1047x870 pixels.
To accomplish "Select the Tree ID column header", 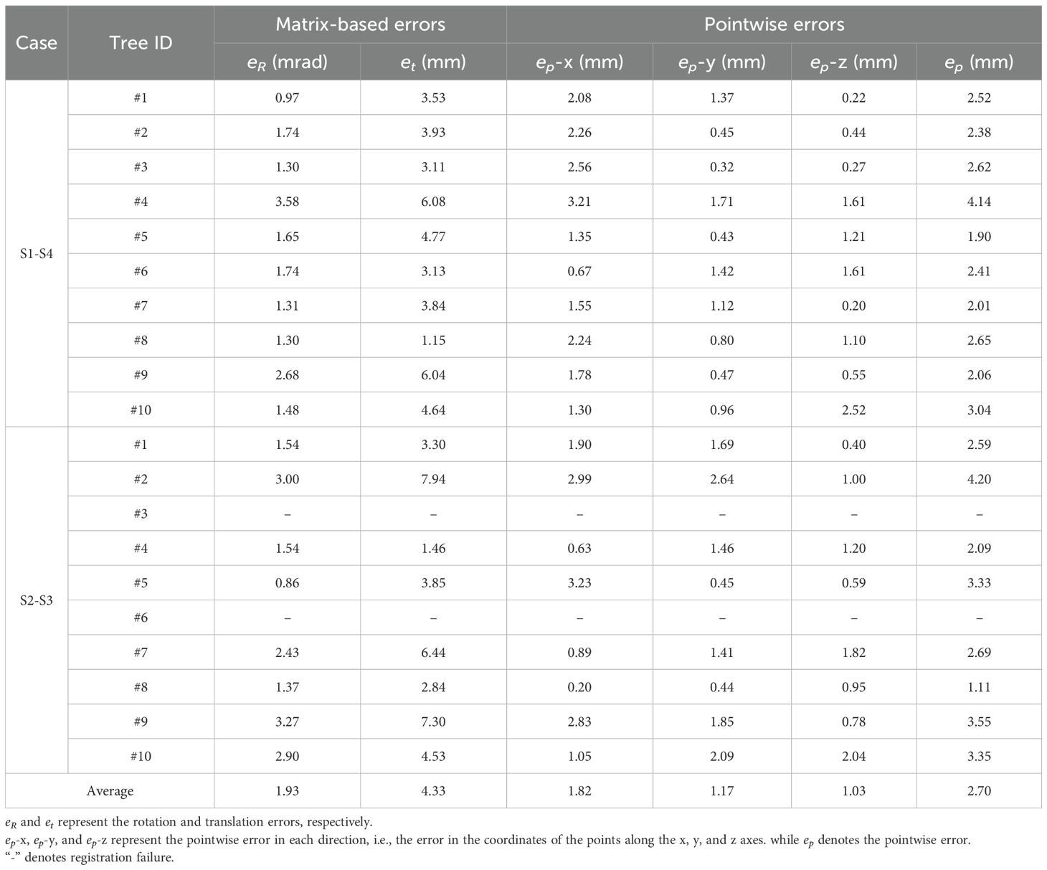I will (x=141, y=42).
